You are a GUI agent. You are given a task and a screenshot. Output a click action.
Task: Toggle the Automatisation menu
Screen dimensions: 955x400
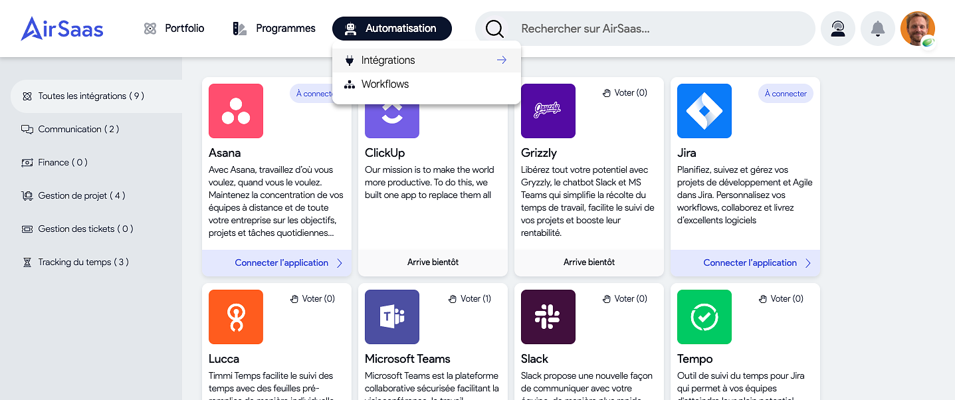392,29
